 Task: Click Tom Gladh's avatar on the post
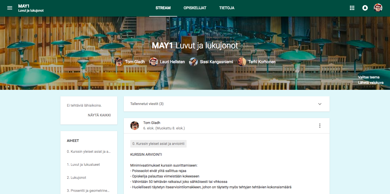coord(135,126)
